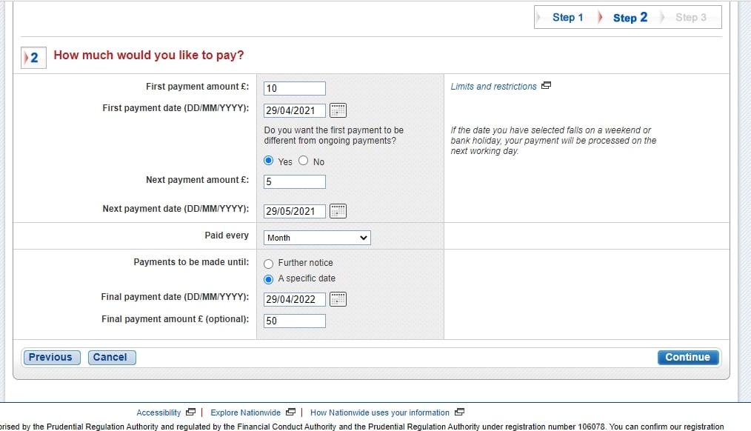Click new-window icon next to Explore Nationwide
751x431 pixels.
click(x=290, y=412)
